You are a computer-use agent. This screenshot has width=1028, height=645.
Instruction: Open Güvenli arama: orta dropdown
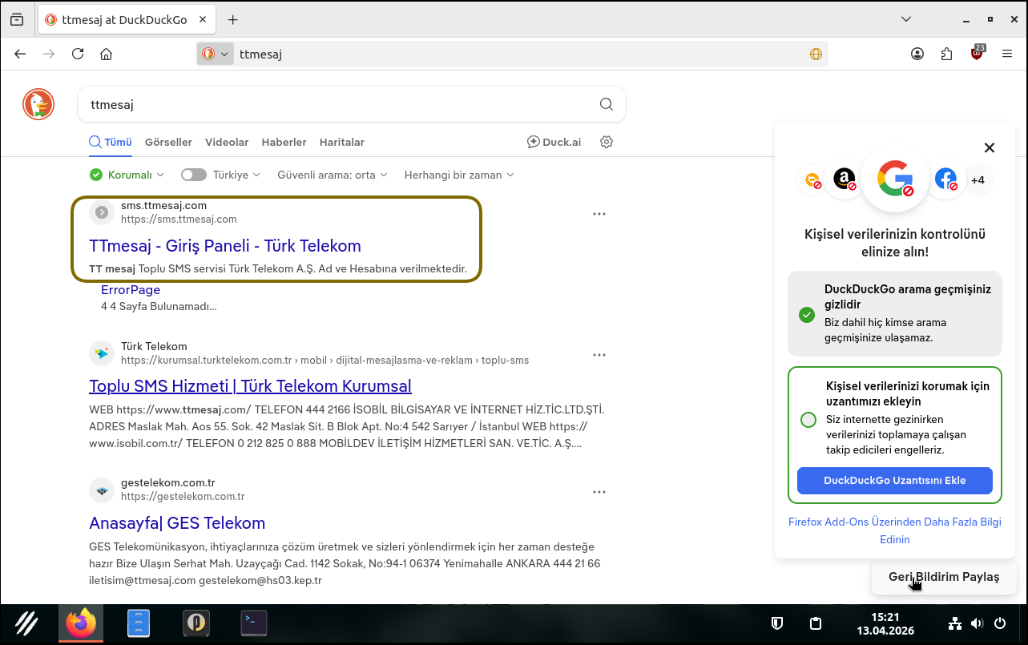point(333,175)
